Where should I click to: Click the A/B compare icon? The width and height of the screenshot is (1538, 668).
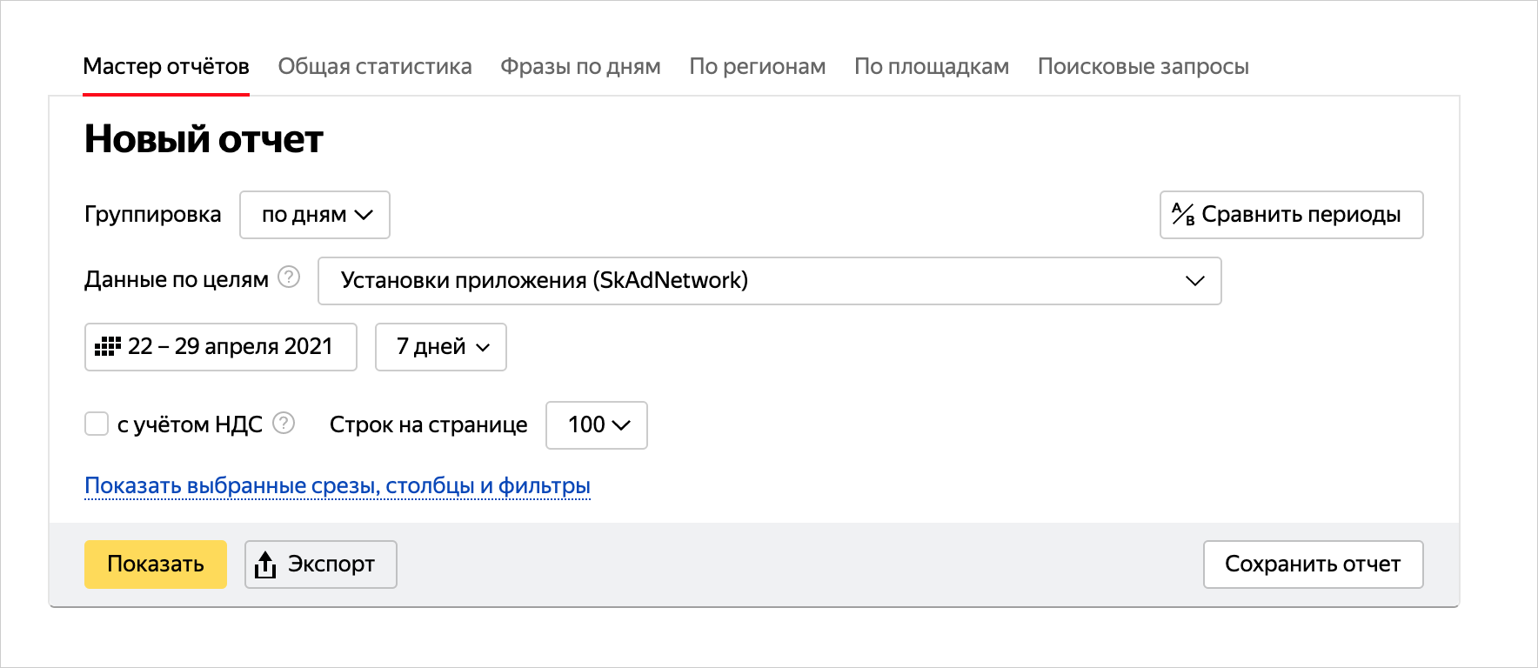pos(1183,214)
